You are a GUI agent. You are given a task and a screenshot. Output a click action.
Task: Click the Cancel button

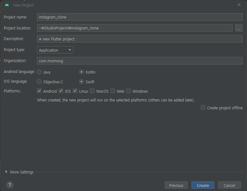229,185
